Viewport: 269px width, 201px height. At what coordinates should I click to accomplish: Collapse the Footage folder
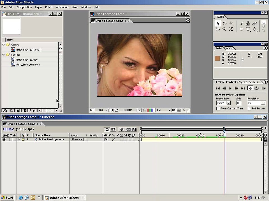[3, 54]
